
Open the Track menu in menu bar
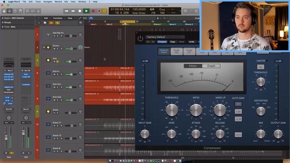(x=38, y=2)
